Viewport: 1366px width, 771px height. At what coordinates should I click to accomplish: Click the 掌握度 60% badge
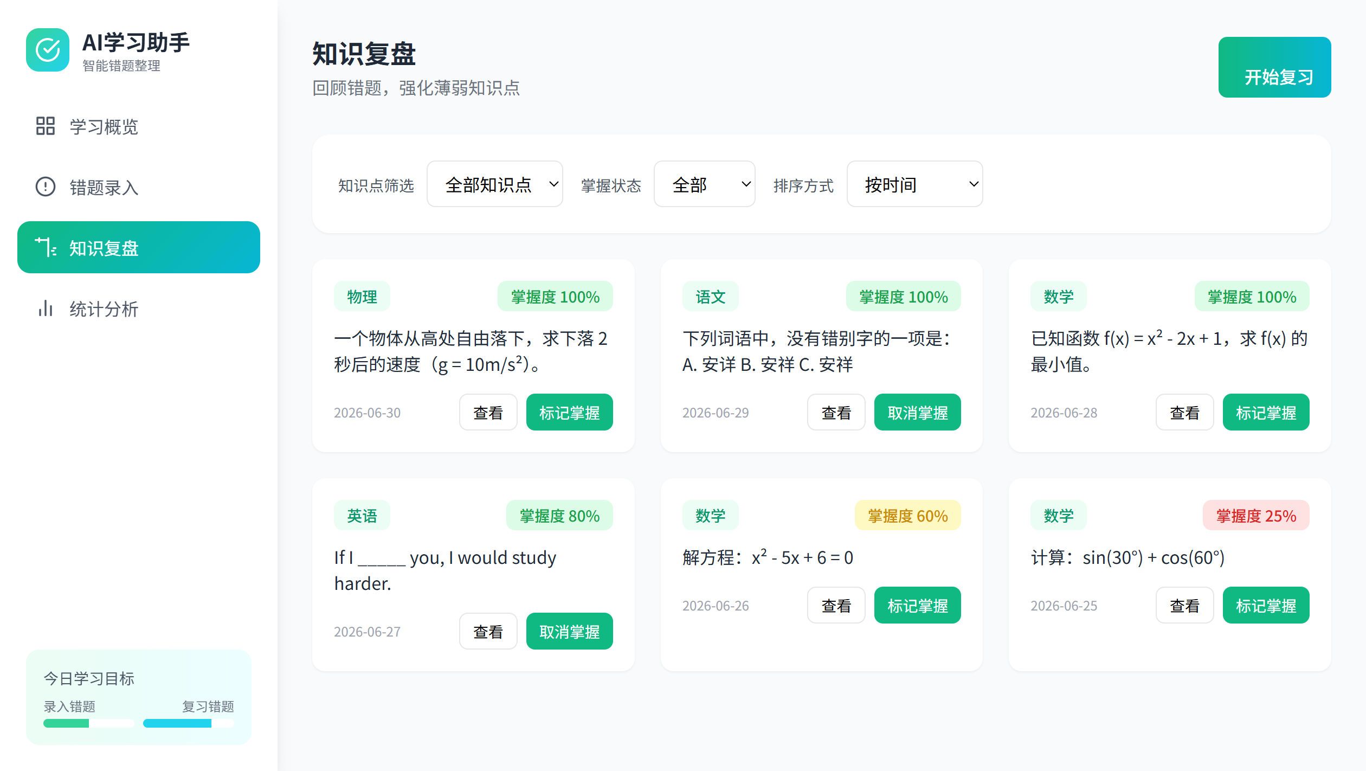(908, 516)
